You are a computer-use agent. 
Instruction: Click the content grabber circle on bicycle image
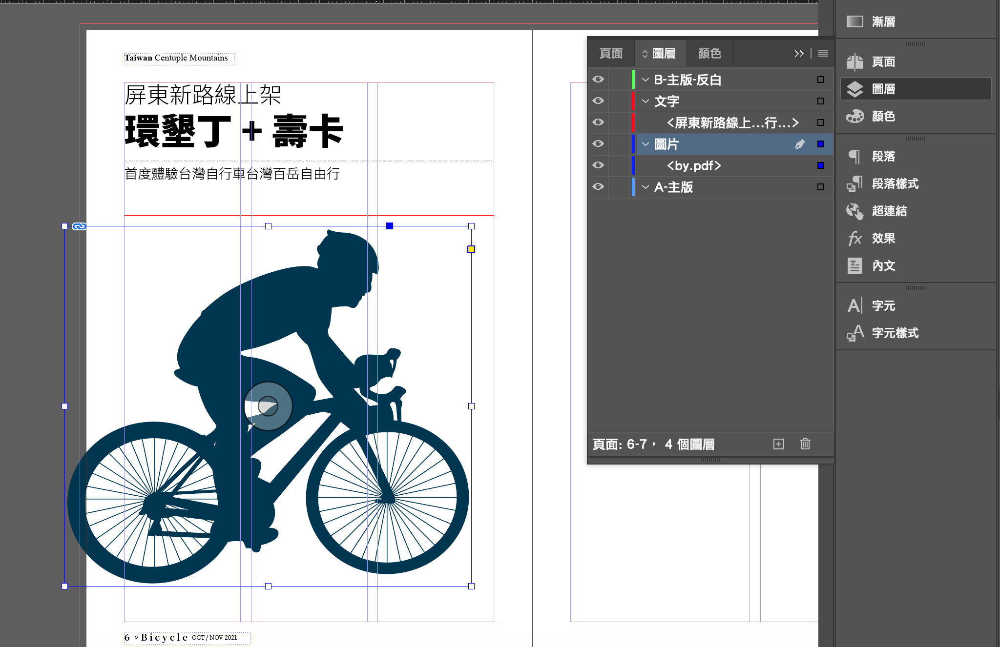tap(268, 406)
